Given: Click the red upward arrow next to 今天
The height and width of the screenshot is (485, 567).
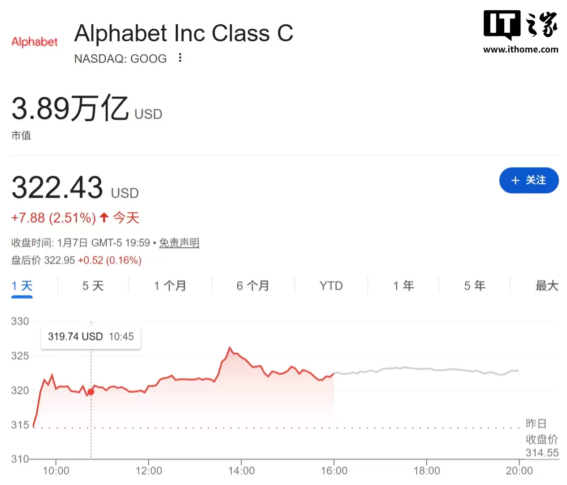Looking at the screenshot, I should (x=104, y=217).
